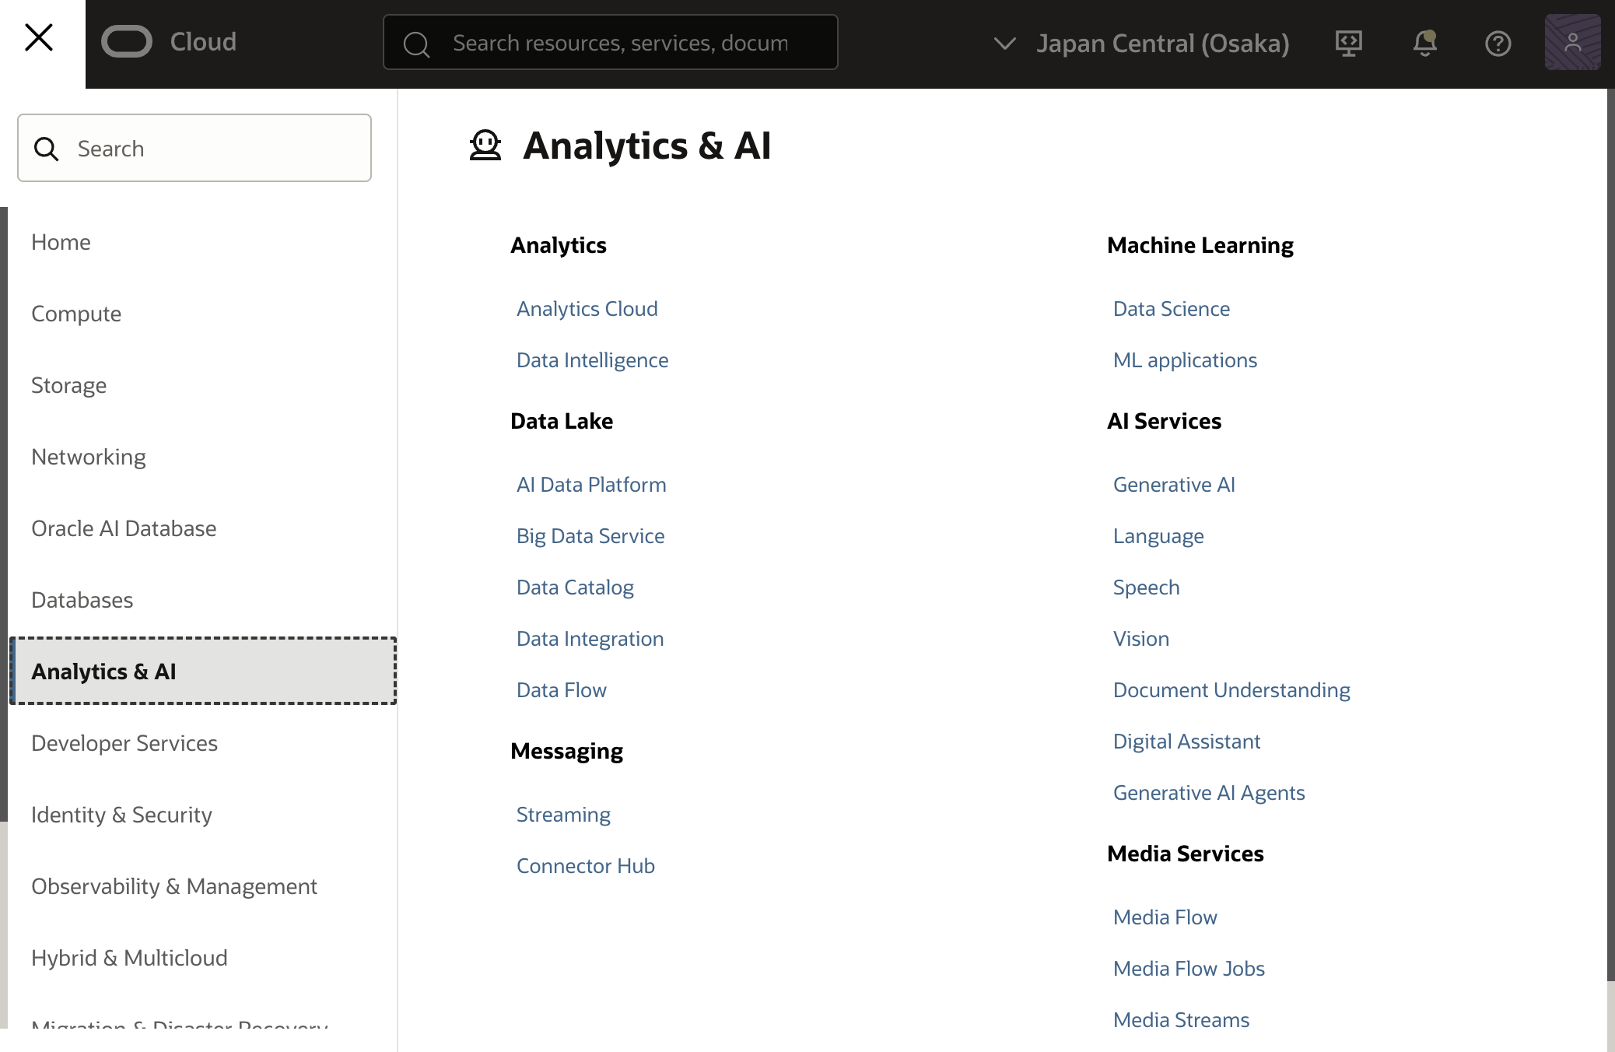Click the Oracle Cloud logo icon

(x=126, y=42)
